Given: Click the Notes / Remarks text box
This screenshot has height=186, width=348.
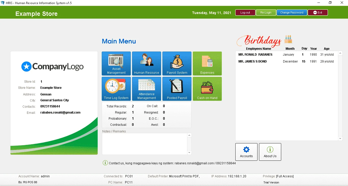Looking at the screenshot, I should pos(145,144).
